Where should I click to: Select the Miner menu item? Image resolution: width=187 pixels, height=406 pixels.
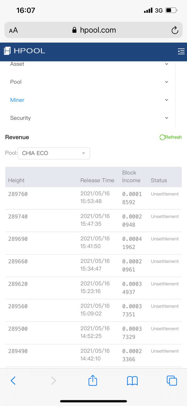pyautogui.click(x=17, y=100)
